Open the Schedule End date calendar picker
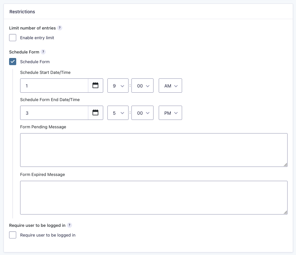The image size is (296, 255). coord(95,113)
